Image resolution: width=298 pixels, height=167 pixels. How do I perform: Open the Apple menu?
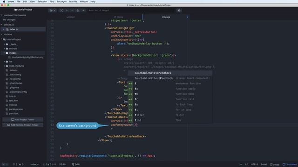pos(4,1)
